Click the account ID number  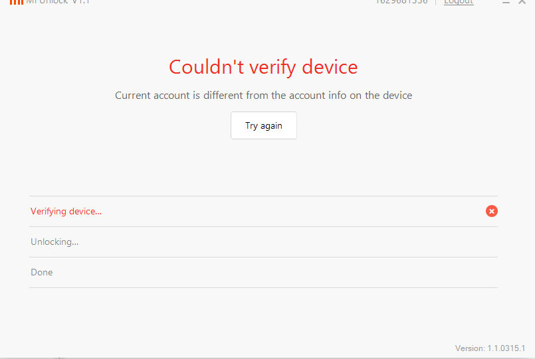click(401, 2)
